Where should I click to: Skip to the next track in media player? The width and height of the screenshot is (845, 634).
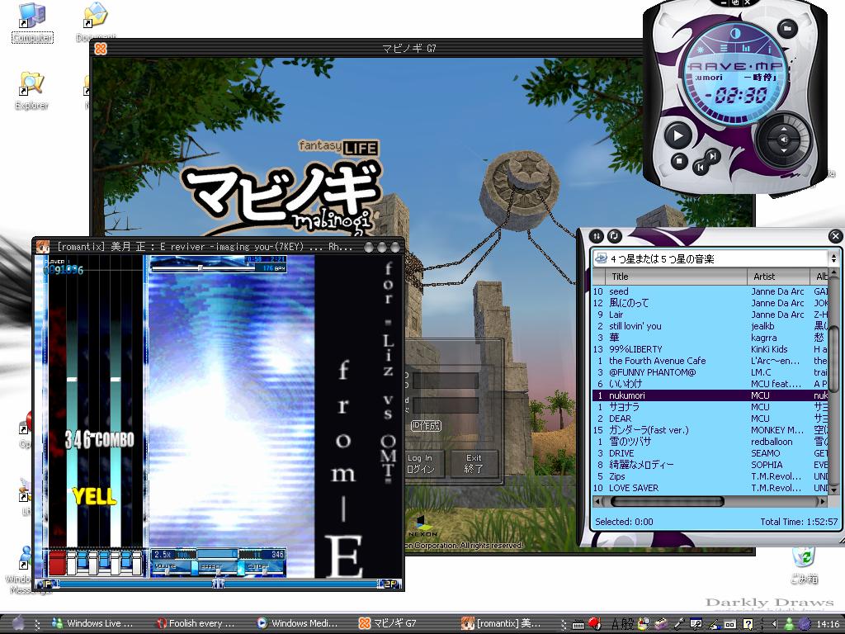[712, 156]
